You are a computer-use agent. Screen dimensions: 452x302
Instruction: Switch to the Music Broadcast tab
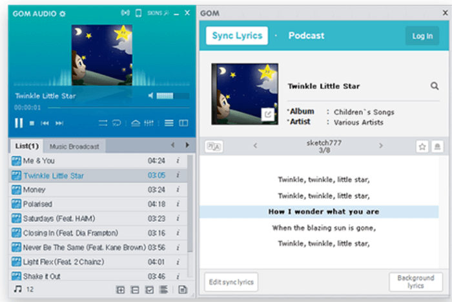point(74,146)
